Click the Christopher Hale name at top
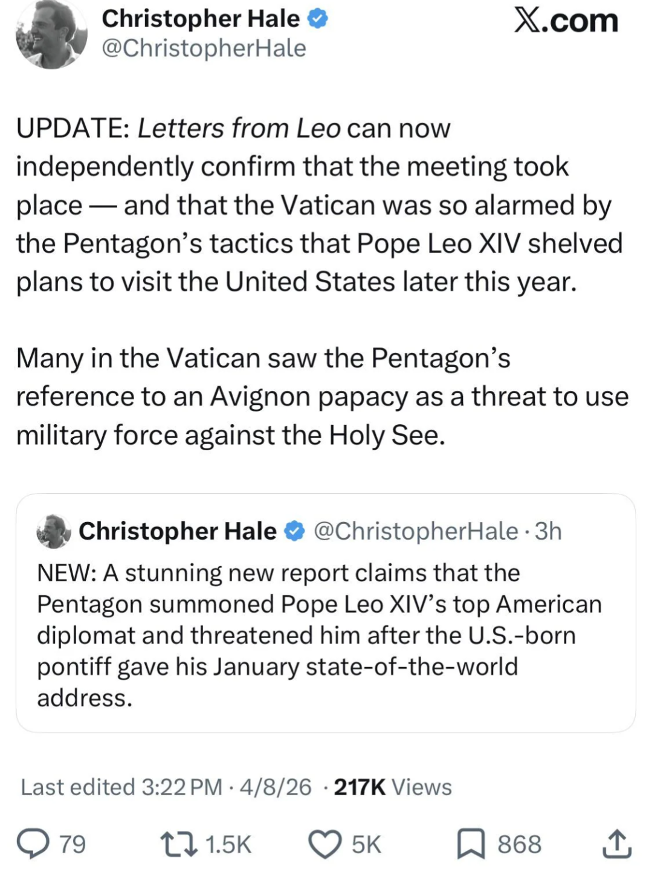Image resolution: width=652 pixels, height=872 pixels. (x=201, y=19)
